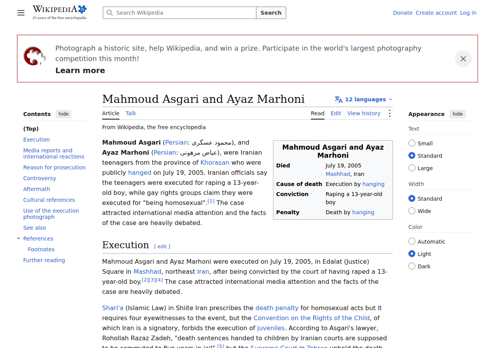Expand the 12 languages dropdown
The width and height of the screenshot is (495, 348).
(x=364, y=99)
